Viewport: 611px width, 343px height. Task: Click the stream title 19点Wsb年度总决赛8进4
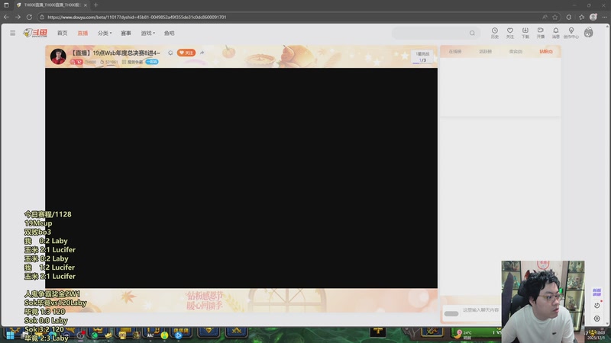point(116,53)
